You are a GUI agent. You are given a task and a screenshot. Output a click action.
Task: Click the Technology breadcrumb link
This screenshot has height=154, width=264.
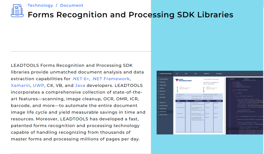[40, 5]
